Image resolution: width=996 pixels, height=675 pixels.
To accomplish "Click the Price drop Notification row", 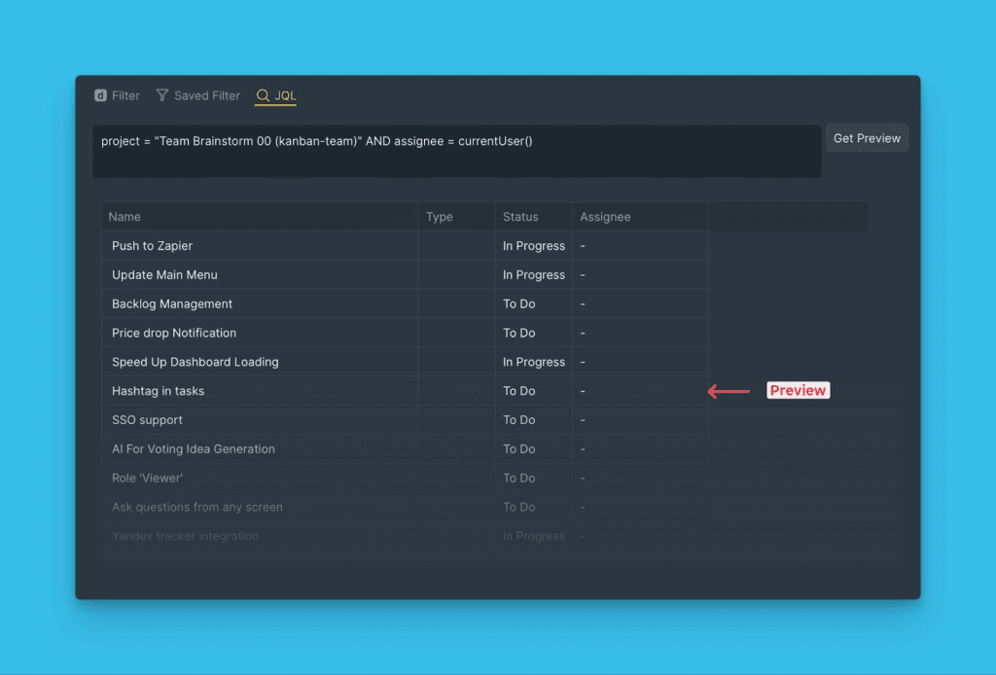I will (x=174, y=334).
